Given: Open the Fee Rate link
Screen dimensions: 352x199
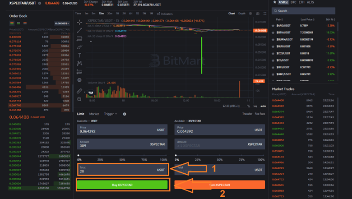Looking at the screenshot, I should pyautogui.click(x=260, y=114).
